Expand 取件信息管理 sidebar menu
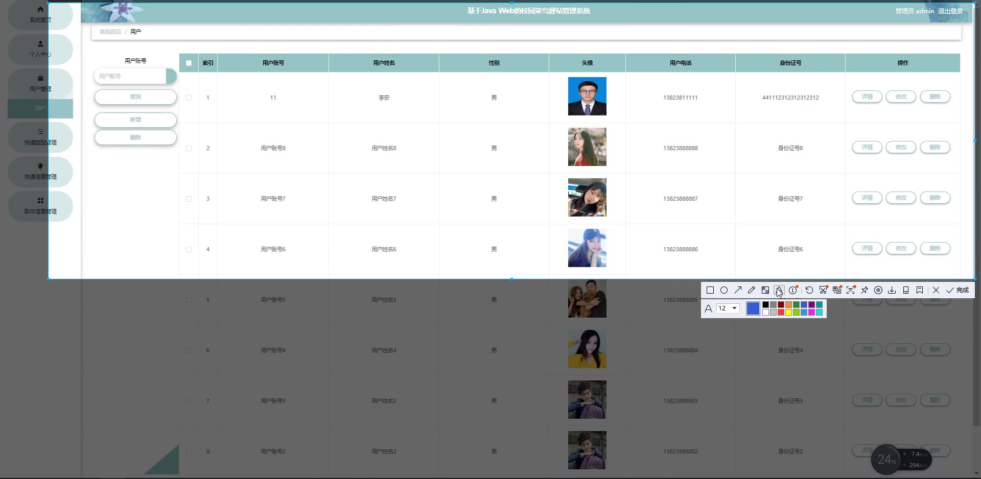 [40, 206]
